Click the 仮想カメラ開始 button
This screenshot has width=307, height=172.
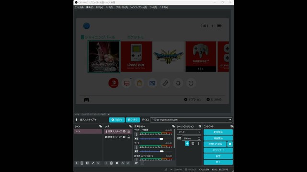click(215, 144)
